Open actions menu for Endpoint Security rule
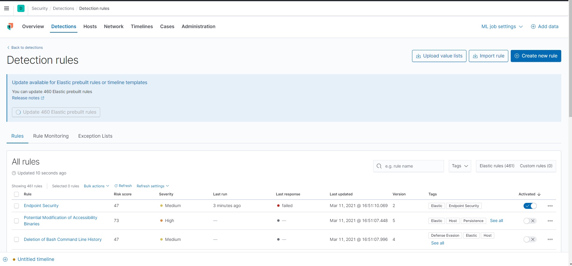 point(550,206)
